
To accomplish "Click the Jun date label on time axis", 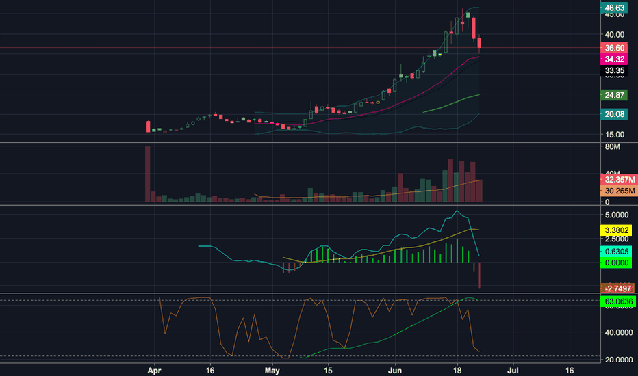I will click(x=395, y=371).
